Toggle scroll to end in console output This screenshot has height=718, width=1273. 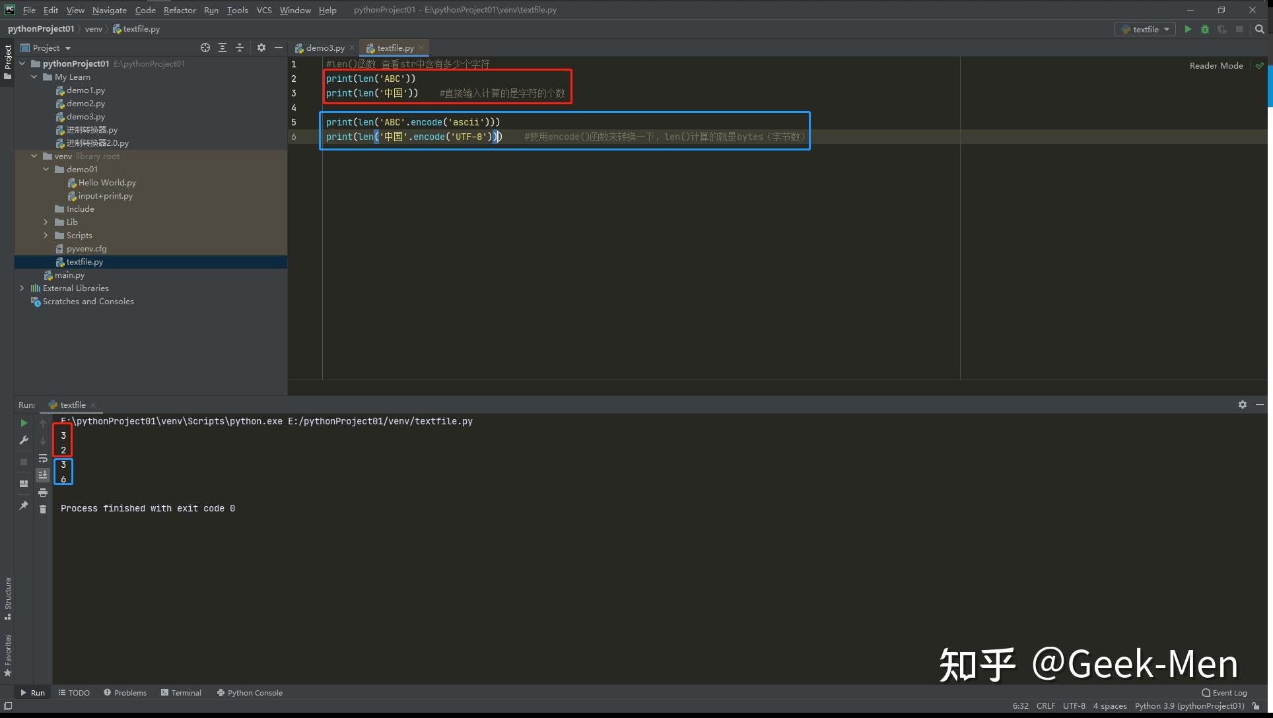[43, 474]
